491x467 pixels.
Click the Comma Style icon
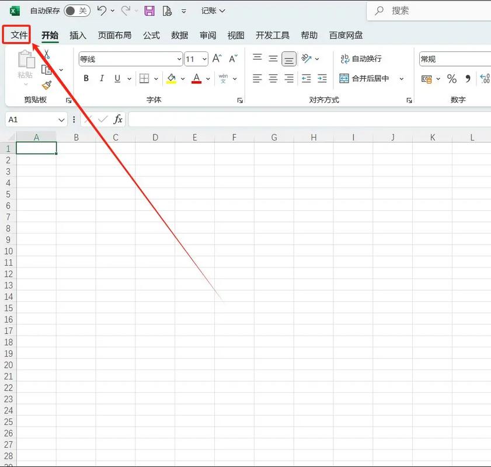pos(468,79)
